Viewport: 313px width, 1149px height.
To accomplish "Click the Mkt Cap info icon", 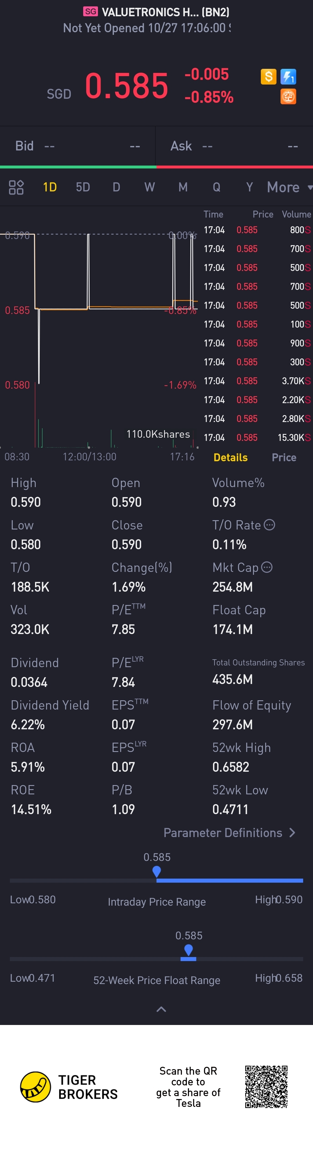I will click(267, 567).
